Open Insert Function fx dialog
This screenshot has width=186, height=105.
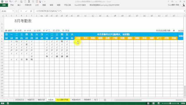(31, 11)
